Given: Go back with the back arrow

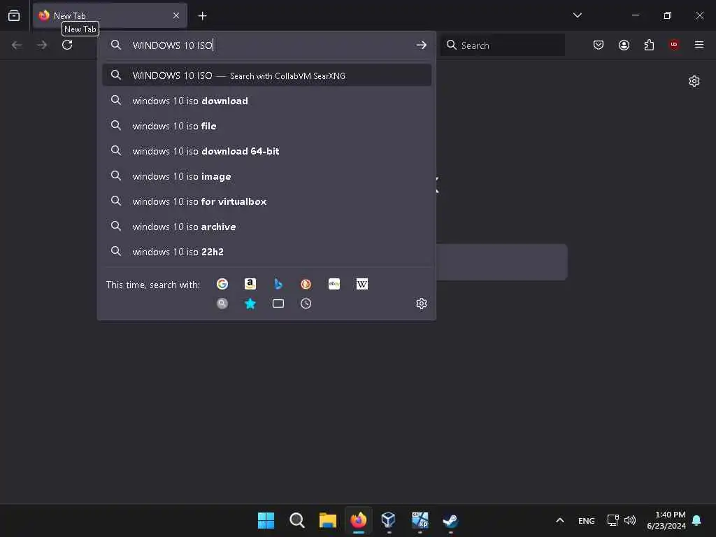Looking at the screenshot, I should (17, 45).
